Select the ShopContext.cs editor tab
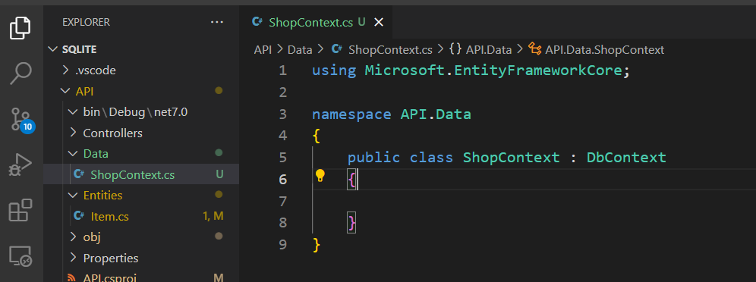The image size is (756, 282). pos(317,22)
